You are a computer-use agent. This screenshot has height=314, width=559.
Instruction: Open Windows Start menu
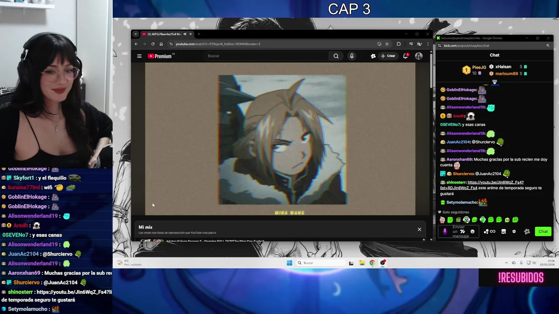[289, 263]
